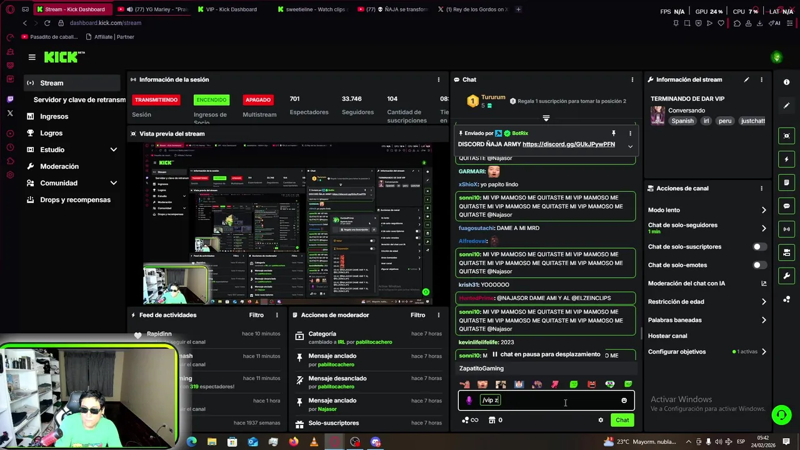Click the chat bubble icon in right sidebar
The width and height of the screenshot is (800, 450).
[x=786, y=206]
